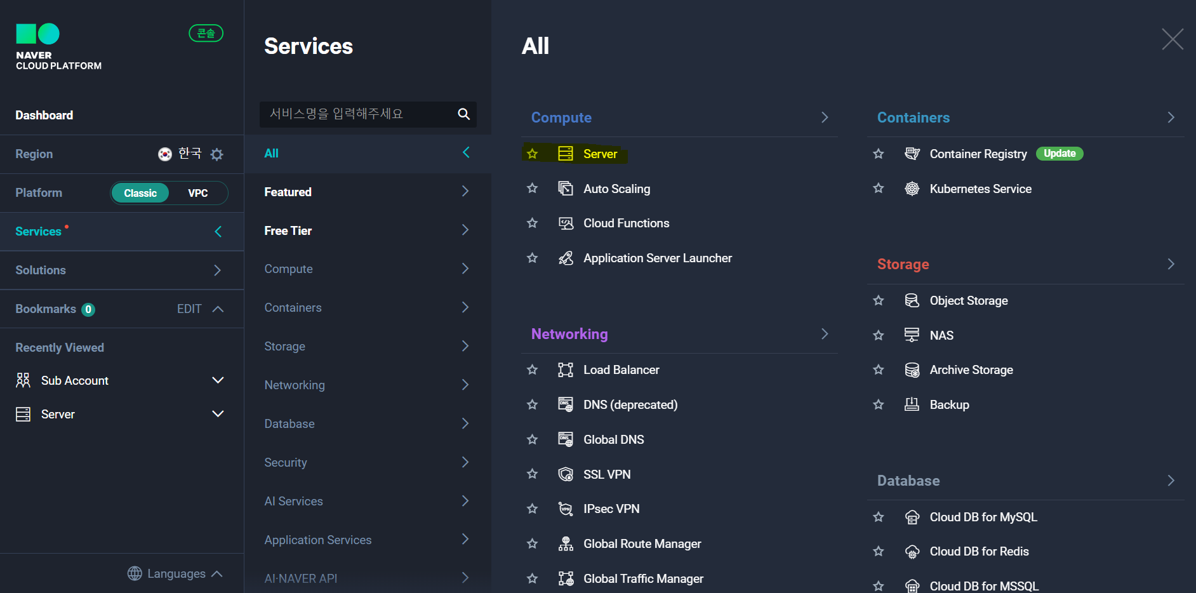Click the Naver Cloud Platform logo
1196x593 pixels.
point(58,47)
